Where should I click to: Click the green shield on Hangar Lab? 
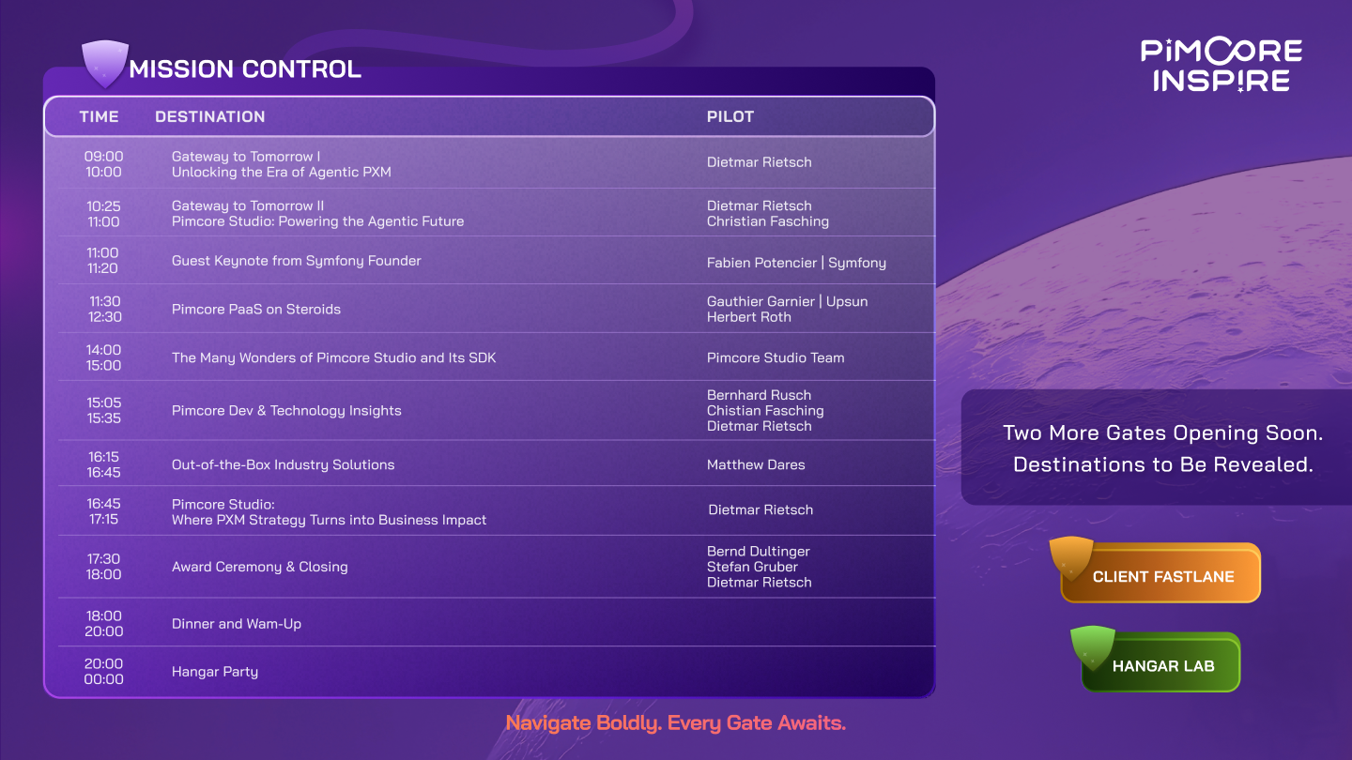click(1092, 647)
